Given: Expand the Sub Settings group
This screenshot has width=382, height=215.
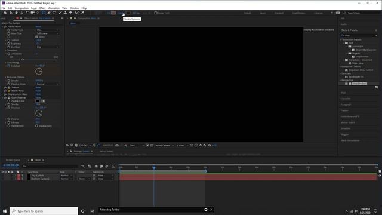Looking at the screenshot, I should tap(5, 63).
